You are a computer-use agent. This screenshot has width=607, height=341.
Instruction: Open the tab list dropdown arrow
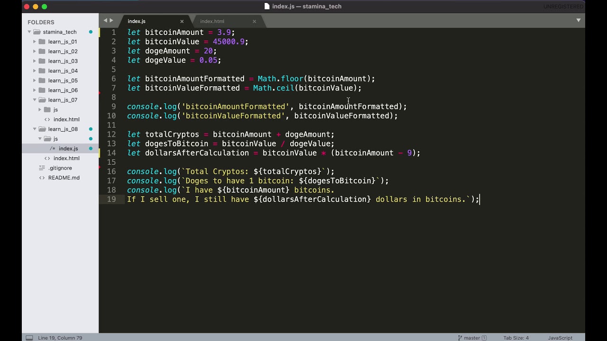coord(579,20)
